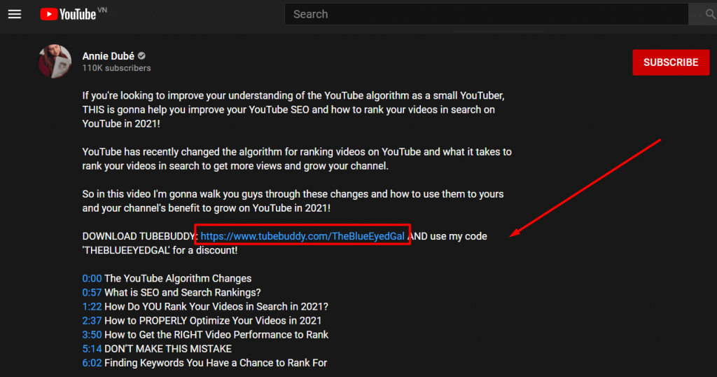Click the Search input field

pos(486,14)
